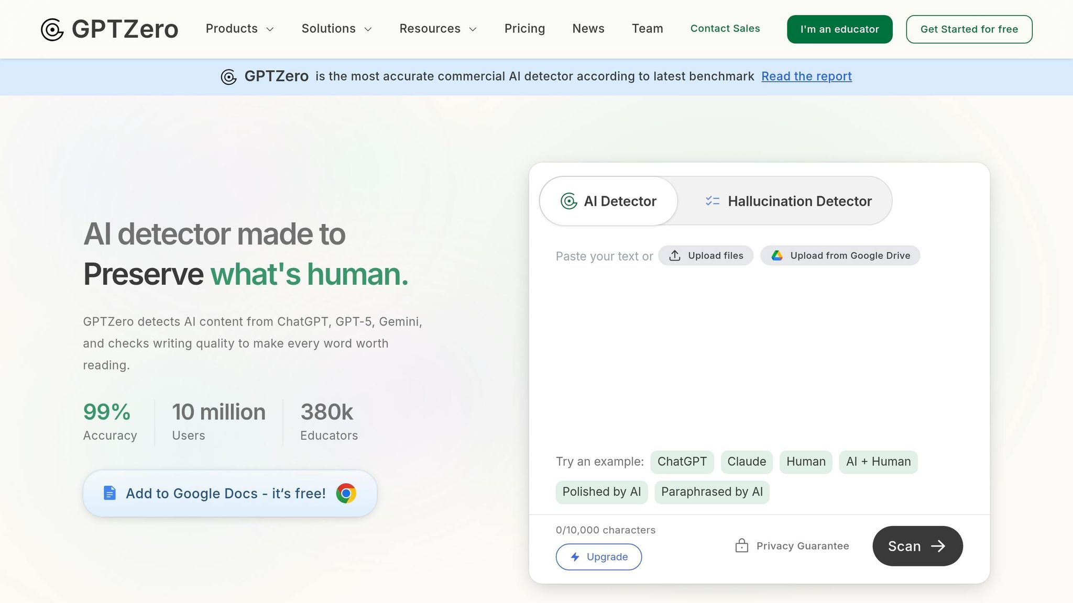Viewport: 1073px width, 603px height.
Task: Expand the Solutions dropdown
Action: point(336,29)
